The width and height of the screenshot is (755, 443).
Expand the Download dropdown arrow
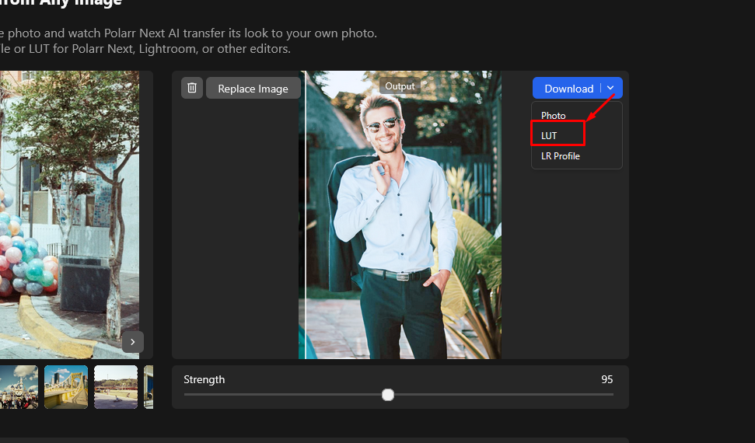click(x=611, y=89)
